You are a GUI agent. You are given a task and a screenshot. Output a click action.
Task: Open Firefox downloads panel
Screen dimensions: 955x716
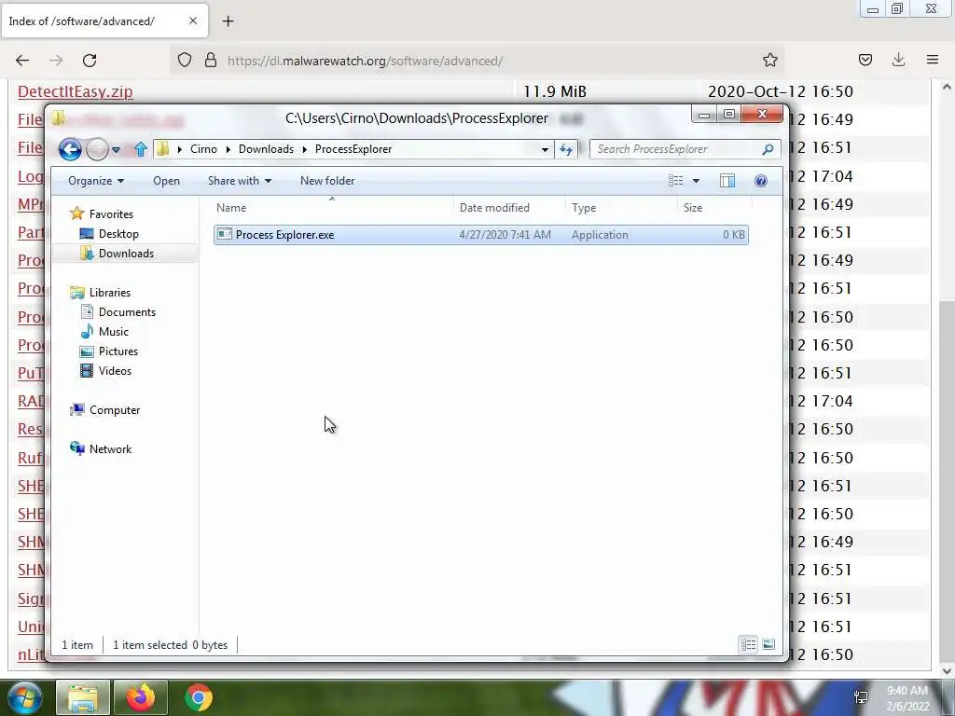click(898, 60)
